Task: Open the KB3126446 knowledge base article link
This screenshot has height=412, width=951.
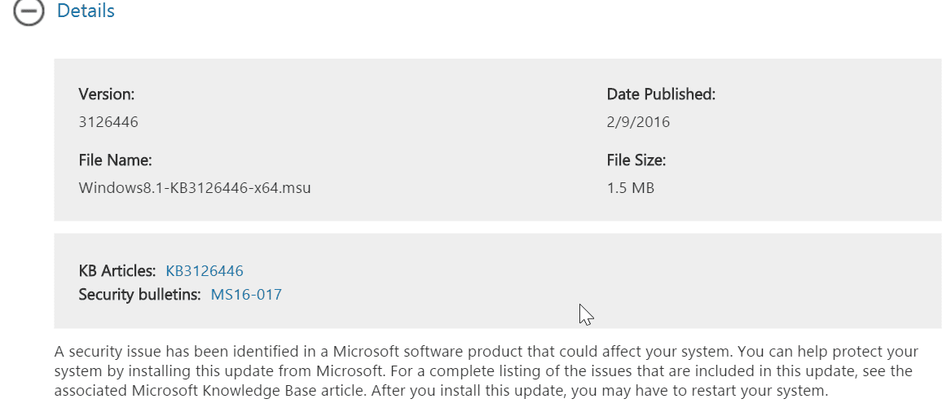Action: click(x=205, y=271)
